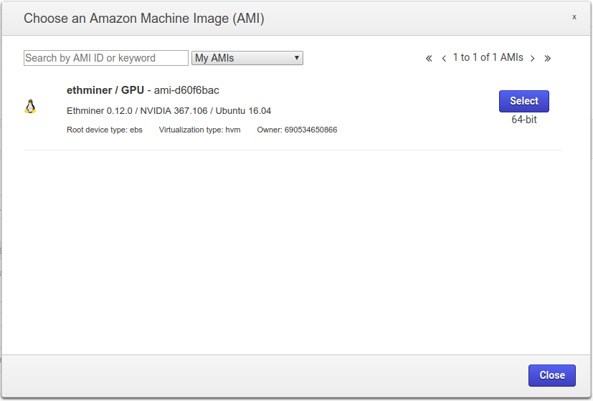The image size is (593, 401).
Task: Go to the next AMI page
Action: tap(533, 58)
